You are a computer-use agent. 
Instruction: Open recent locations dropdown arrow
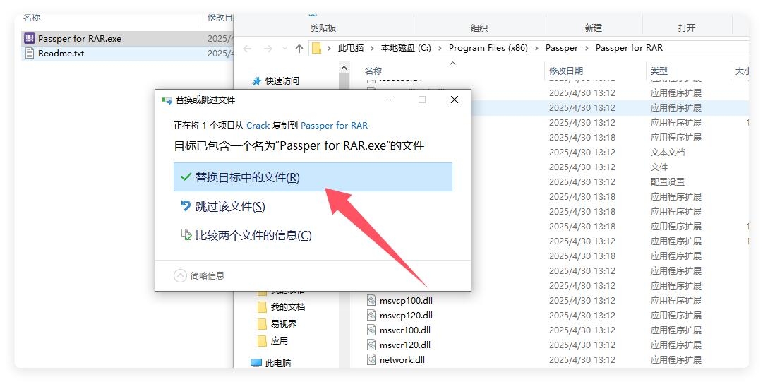click(284, 48)
